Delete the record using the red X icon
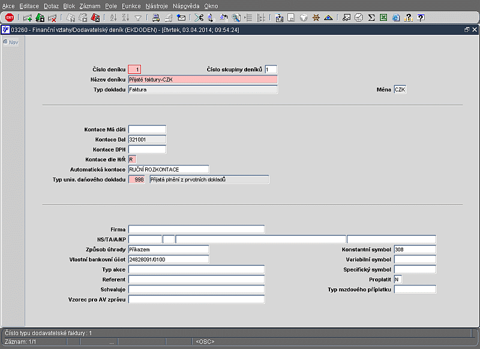480x349 pixels. click(x=52, y=18)
